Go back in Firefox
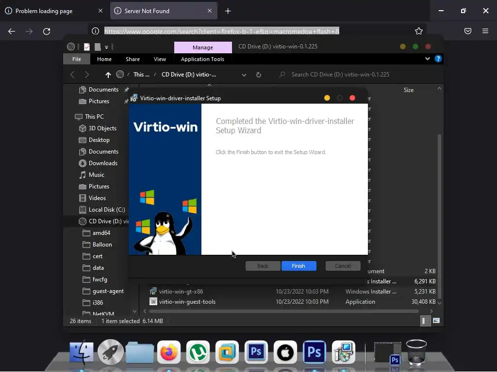 point(12,31)
